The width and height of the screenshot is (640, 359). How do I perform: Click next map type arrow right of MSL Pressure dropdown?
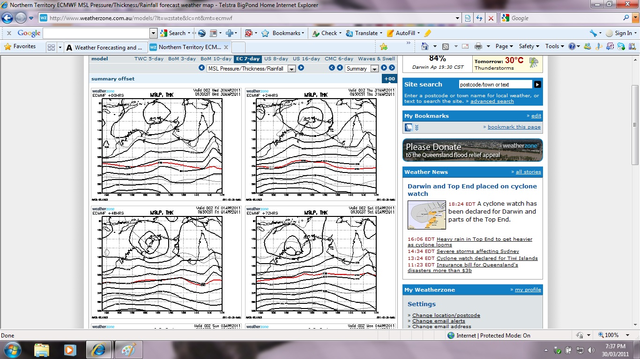click(x=301, y=68)
